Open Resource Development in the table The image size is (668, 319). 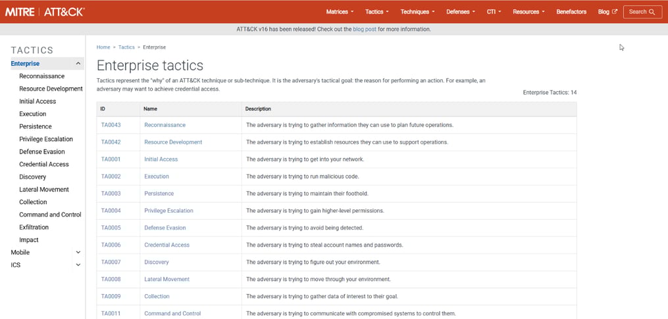point(173,142)
